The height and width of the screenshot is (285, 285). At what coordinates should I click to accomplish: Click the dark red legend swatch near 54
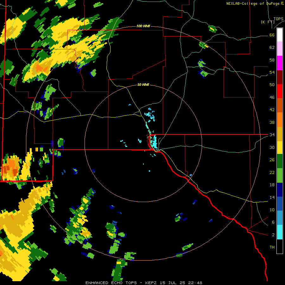click(280, 77)
